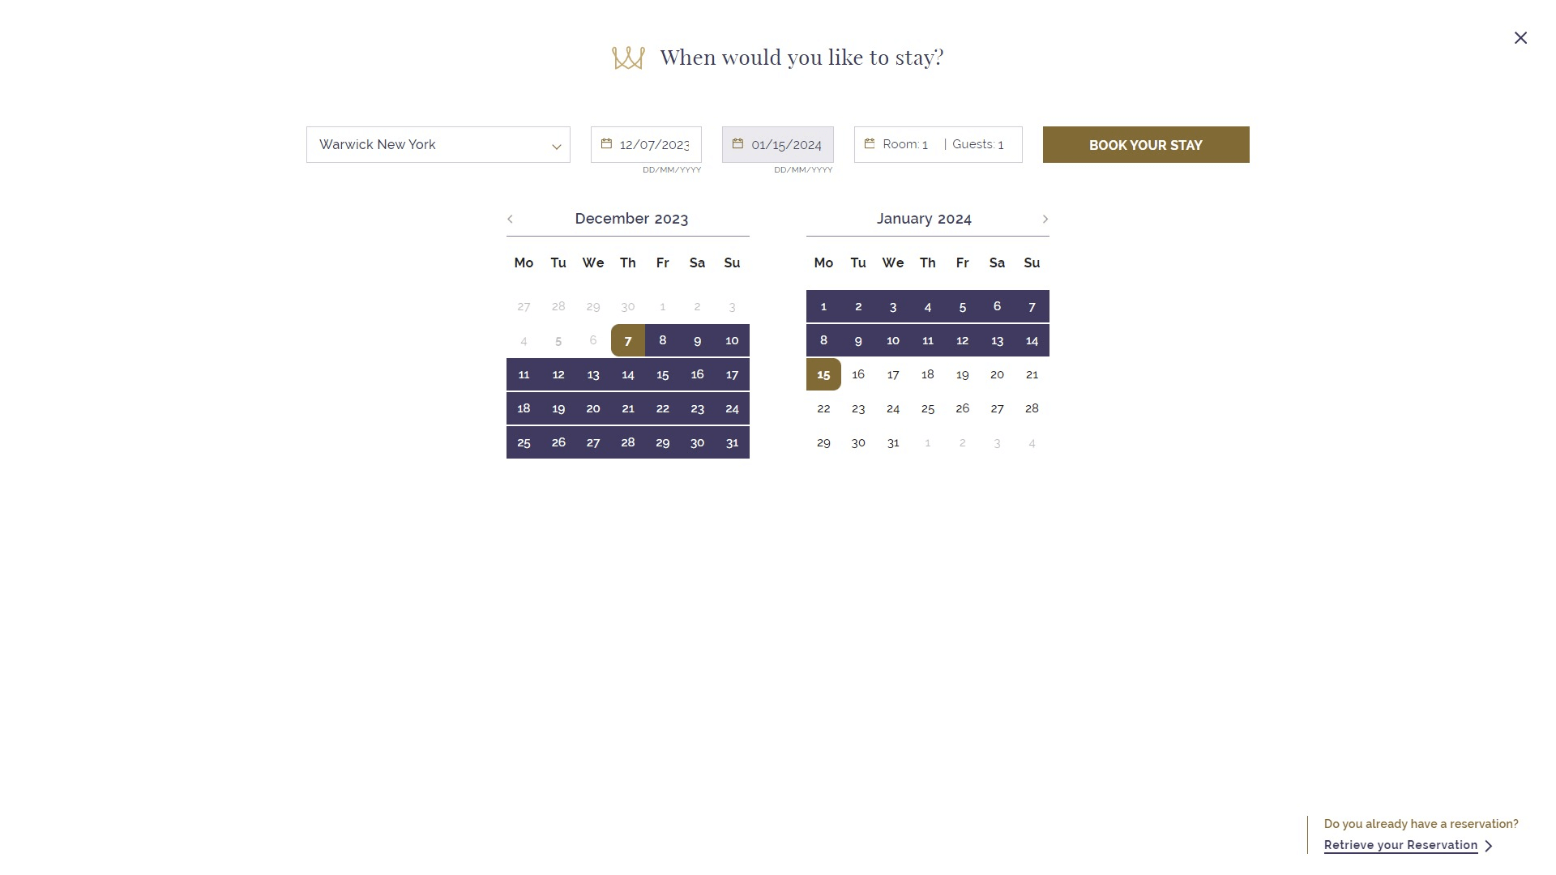The height and width of the screenshot is (875, 1556).
Task: Advance to next month using right arrow
Action: (x=1045, y=219)
